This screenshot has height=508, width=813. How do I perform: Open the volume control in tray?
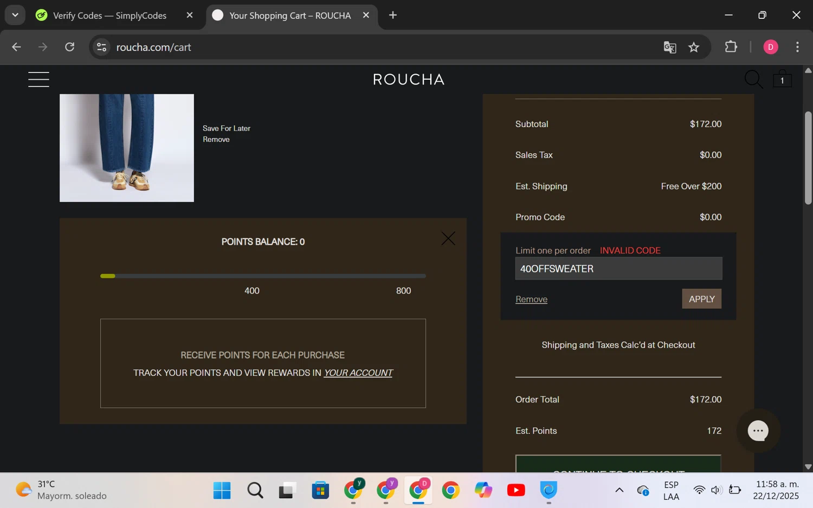click(x=716, y=491)
